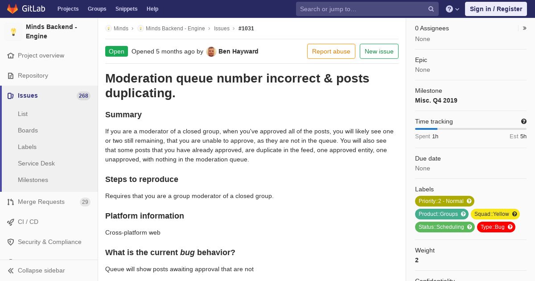Click the 0 Assignees heading

(x=432, y=28)
